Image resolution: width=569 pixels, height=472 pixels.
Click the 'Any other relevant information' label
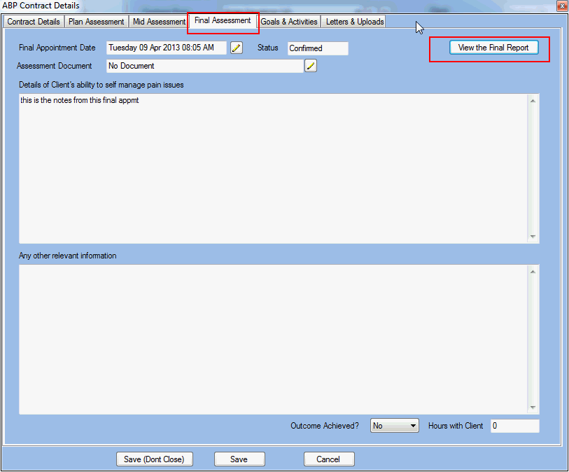(x=67, y=256)
